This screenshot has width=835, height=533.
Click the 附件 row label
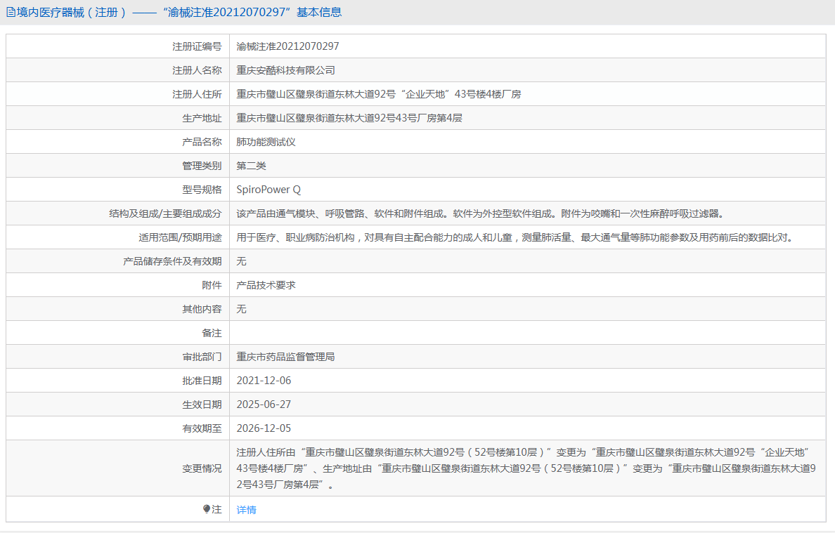coord(212,285)
